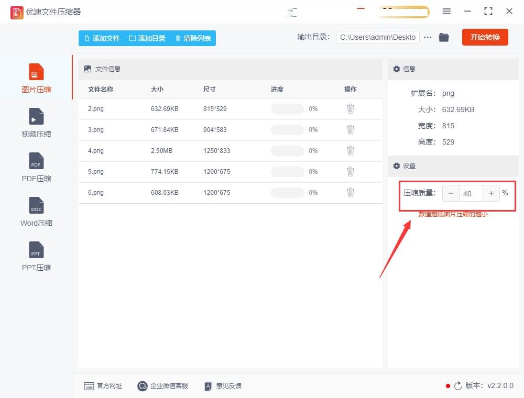Delete 2.png using its trash icon
This screenshot has height=398, width=524.
pyautogui.click(x=350, y=108)
